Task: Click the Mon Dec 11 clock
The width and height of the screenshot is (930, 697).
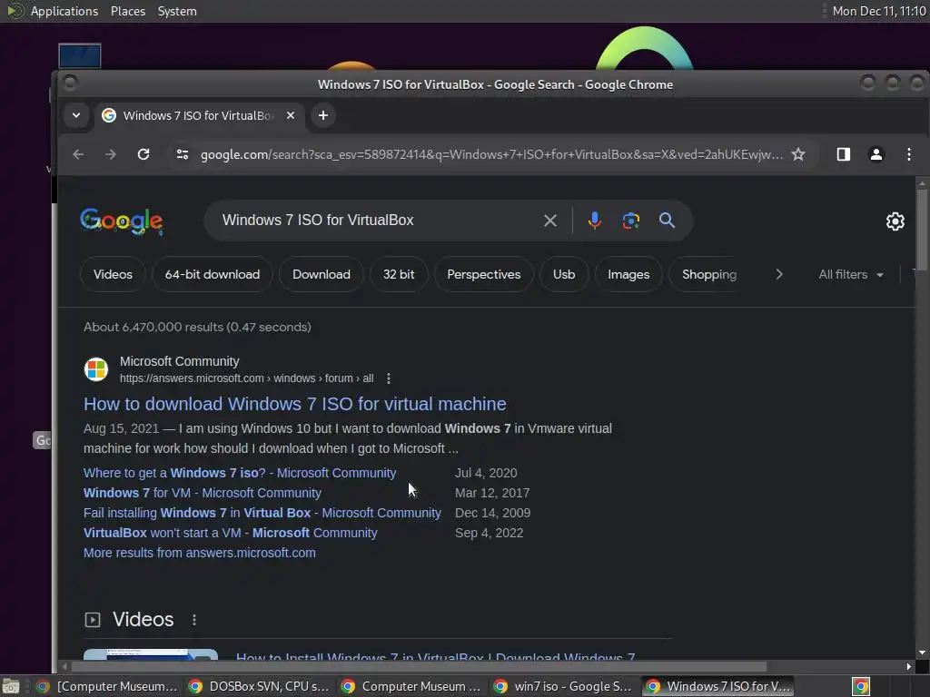Action: coord(879,11)
